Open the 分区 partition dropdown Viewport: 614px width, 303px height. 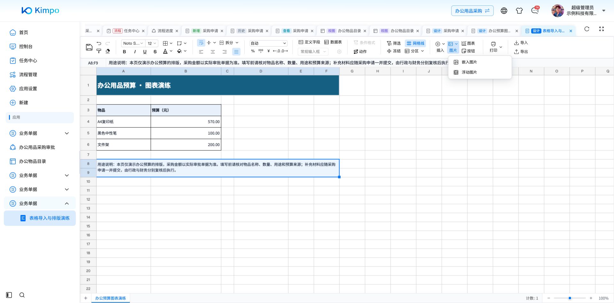pos(414,51)
